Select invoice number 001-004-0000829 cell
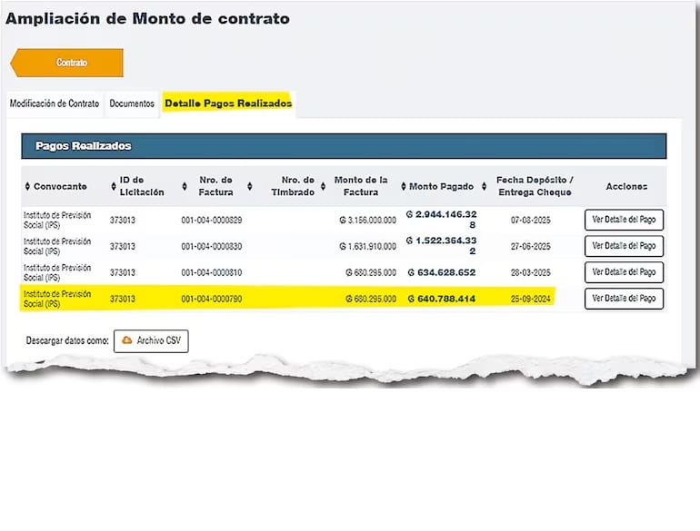 coord(212,221)
